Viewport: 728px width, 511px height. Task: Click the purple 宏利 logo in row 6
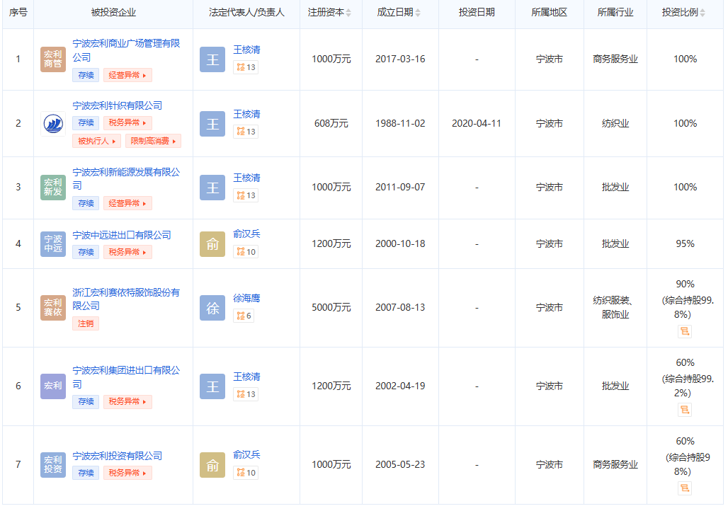click(53, 386)
